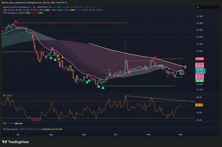Image resolution: width=222 pixels, height=147 pixels.
Task: Click the red down-triangle marker in November
Action: point(155,58)
